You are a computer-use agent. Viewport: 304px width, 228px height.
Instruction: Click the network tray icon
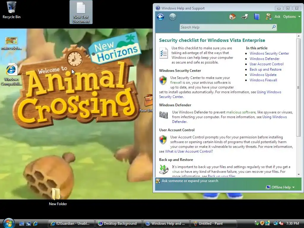click(275, 223)
